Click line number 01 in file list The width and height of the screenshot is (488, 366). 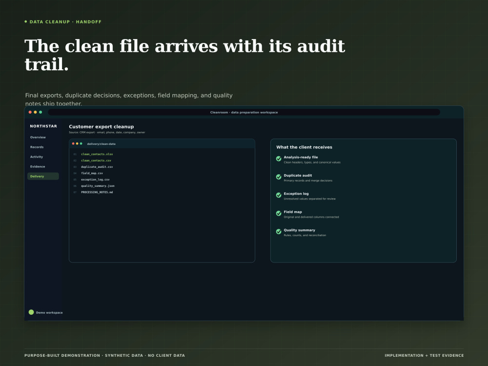(x=75, y=154)
